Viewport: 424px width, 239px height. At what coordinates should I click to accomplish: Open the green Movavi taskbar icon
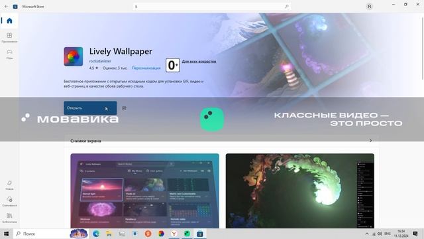tap(187, 234)
